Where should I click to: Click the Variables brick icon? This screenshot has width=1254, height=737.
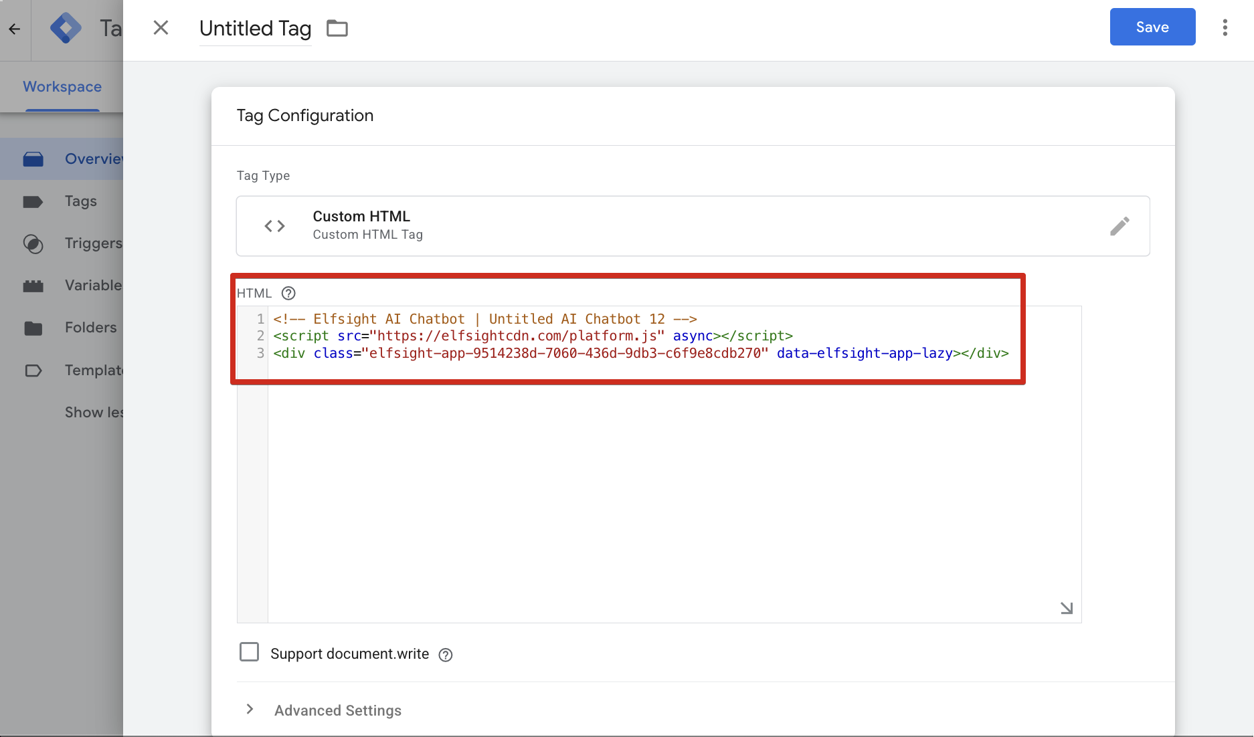tap(33, 286)
